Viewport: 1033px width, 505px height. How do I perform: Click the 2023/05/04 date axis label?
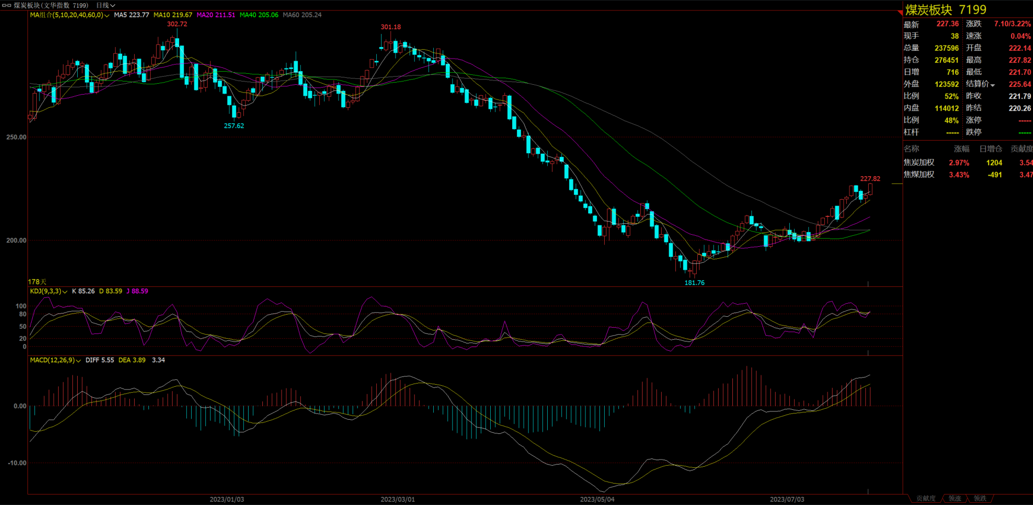click(x=597, y=500)
